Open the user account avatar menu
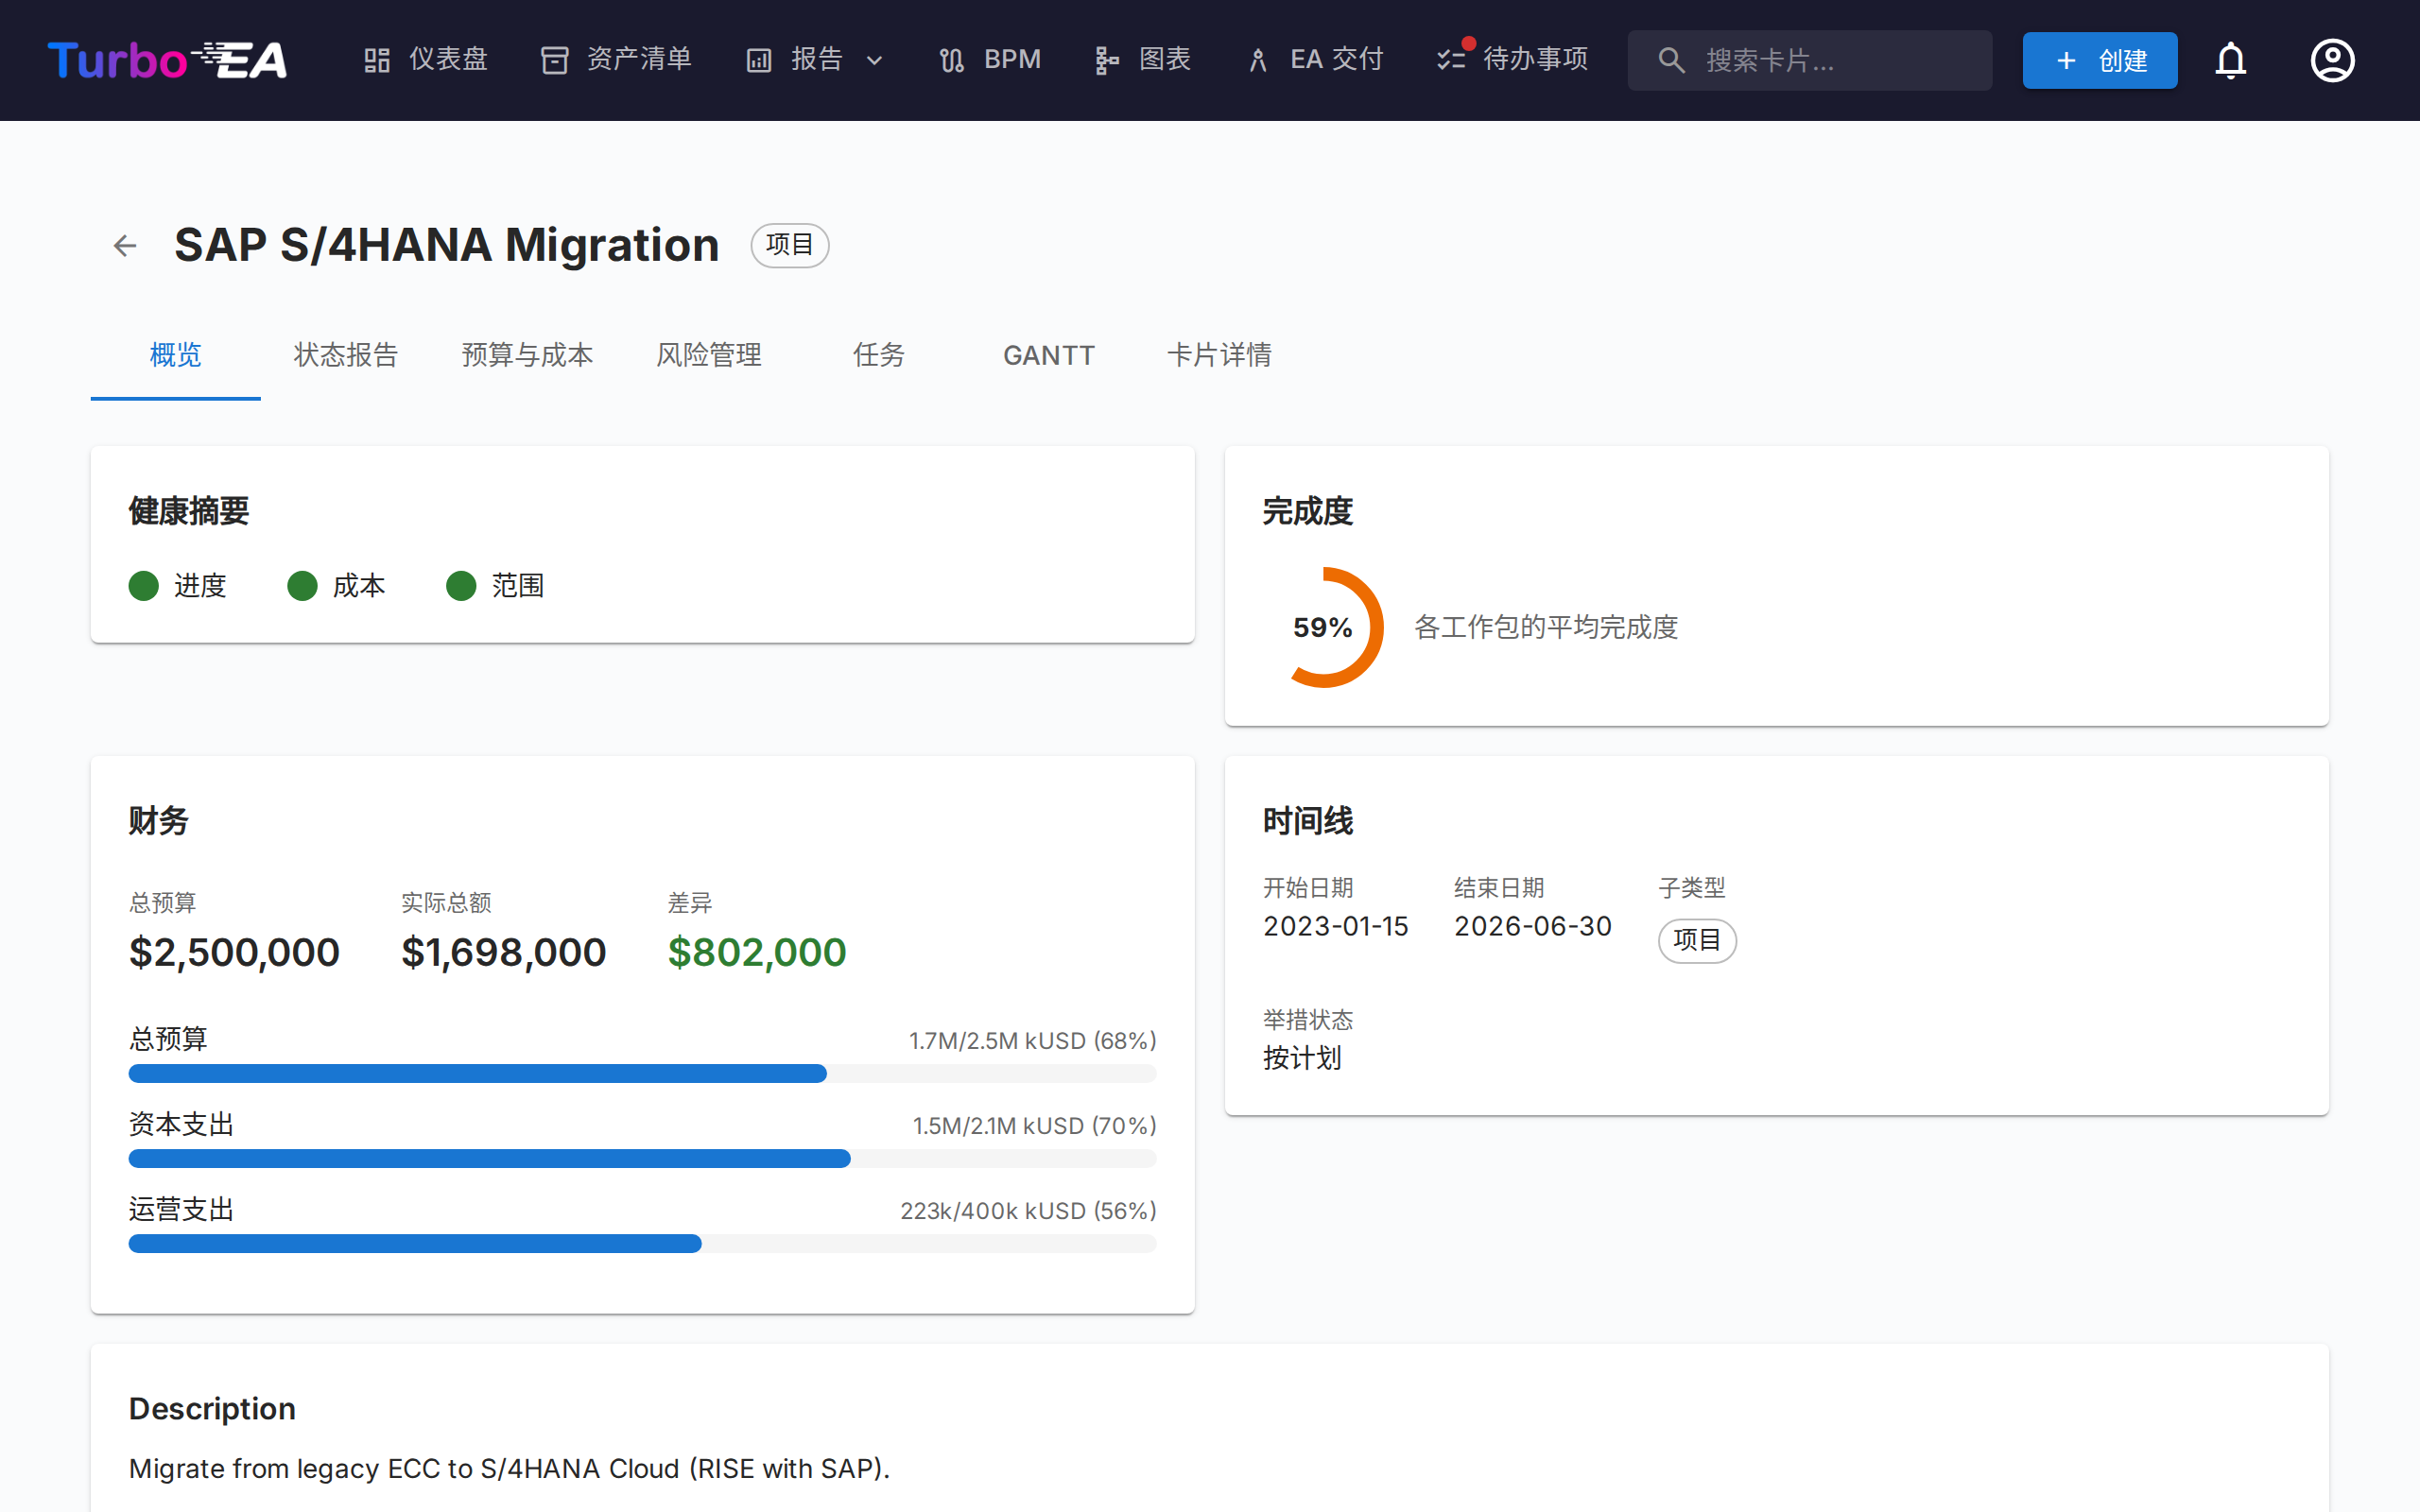Viewport: 2420px width, 1512px height. pos(2332,60)
